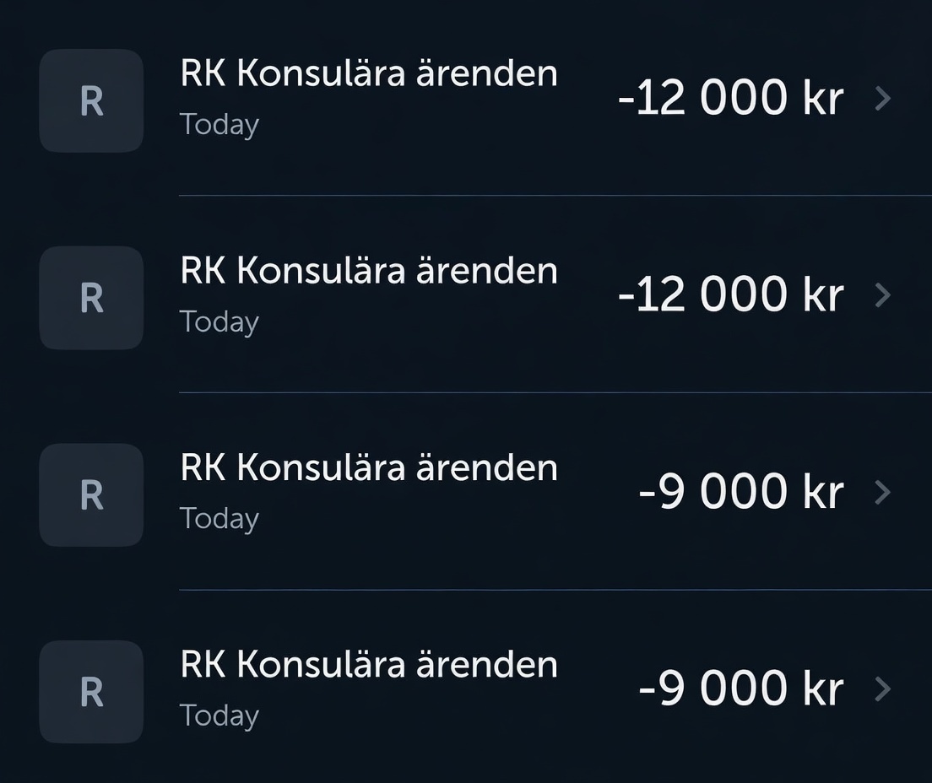This screenshot has width=932, height=783.
Task: Tap the third RK Konsulära ärenden title
Action: point(369,467)
